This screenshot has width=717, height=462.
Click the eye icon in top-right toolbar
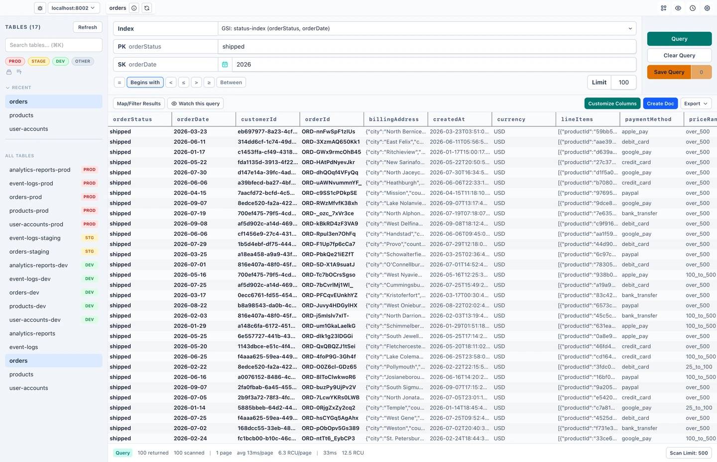pyautogui.click(x=678, y=8)
